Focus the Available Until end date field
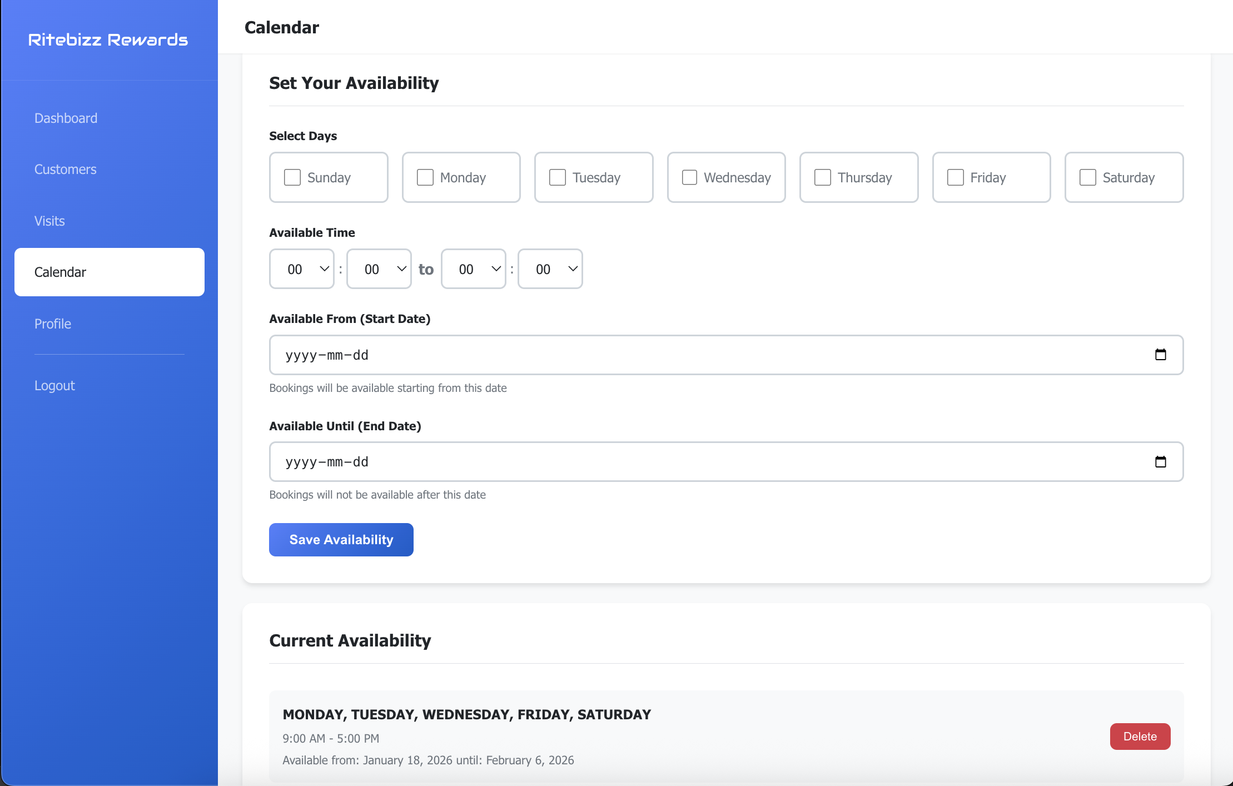This screenshot has width=1233, height=786. coord(727,462)
